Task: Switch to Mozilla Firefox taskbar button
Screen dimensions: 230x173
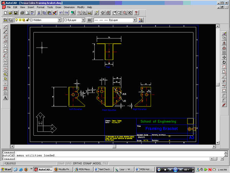Action: 63,170
